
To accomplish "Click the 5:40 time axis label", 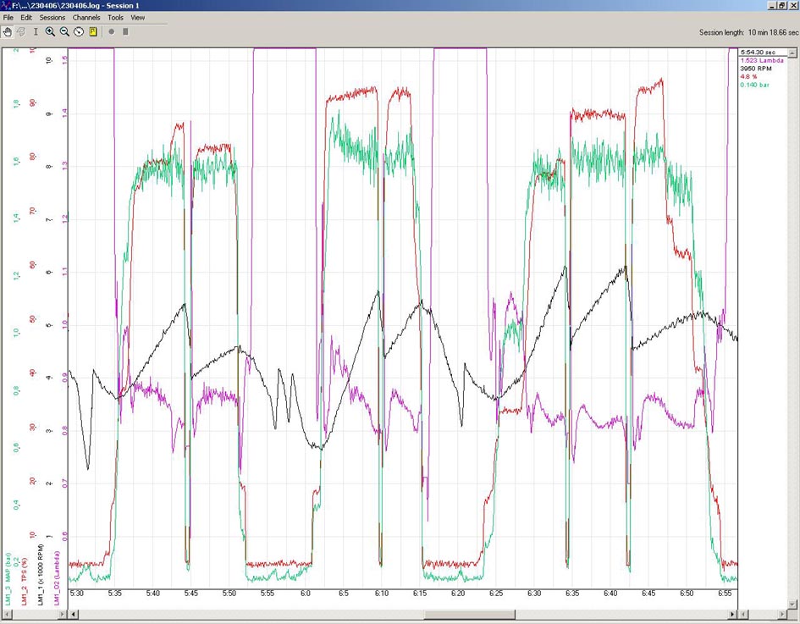I will tap(153, 594).
